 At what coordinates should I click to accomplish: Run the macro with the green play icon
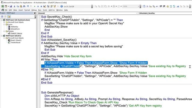[35, 6]
